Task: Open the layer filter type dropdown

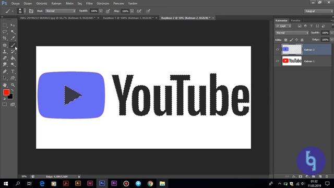Action: (x=283, y=26)
